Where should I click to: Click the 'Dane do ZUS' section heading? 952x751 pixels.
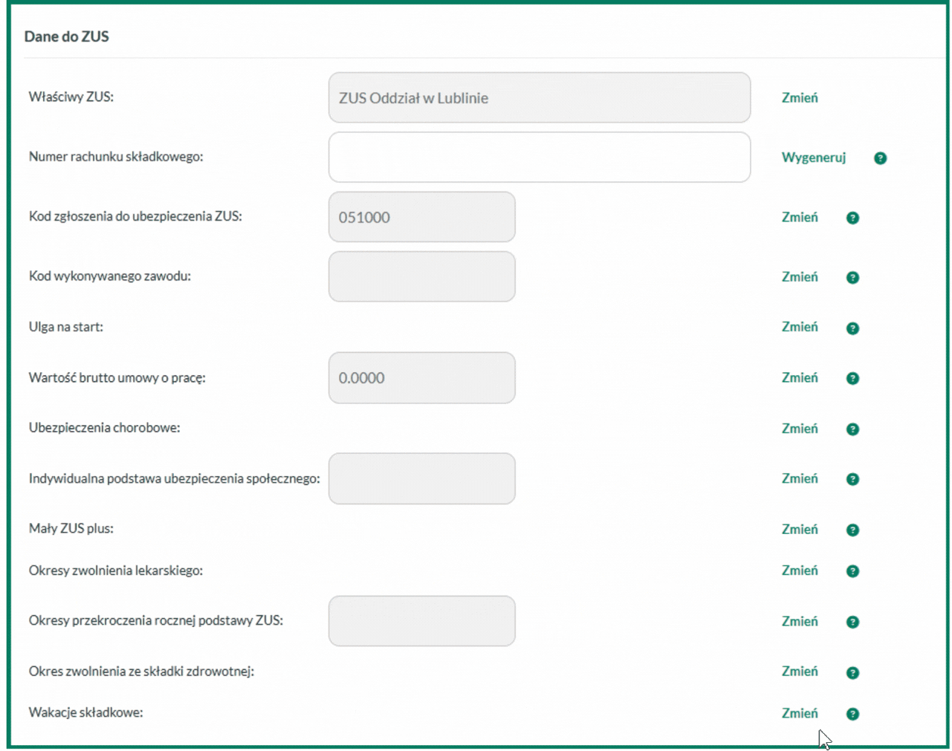[67, 36]
